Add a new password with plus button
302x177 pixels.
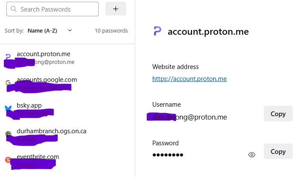[116, 9]
